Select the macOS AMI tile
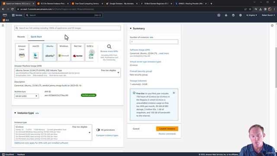 [35, 52]
